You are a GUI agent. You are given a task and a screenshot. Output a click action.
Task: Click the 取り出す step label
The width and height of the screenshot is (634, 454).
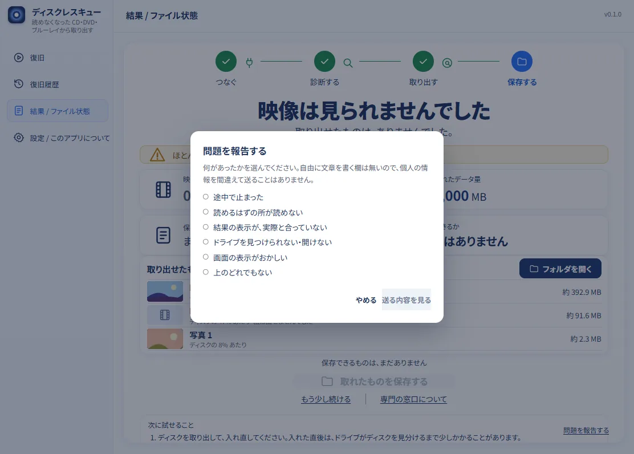tap(424, 82)
